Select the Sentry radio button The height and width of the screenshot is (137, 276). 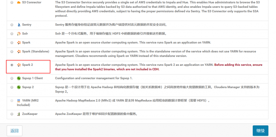tap(12, 25)
